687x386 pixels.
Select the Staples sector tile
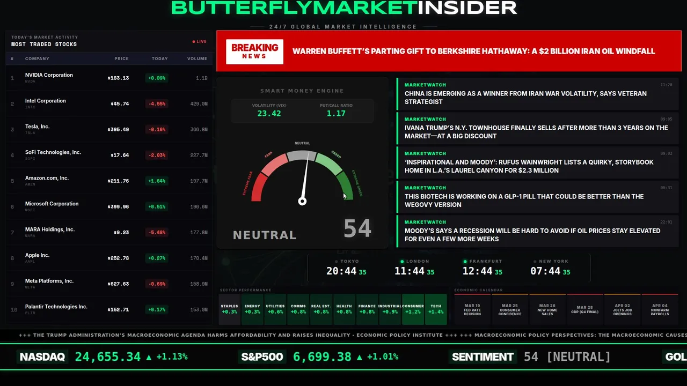click(x=229, y=309)
